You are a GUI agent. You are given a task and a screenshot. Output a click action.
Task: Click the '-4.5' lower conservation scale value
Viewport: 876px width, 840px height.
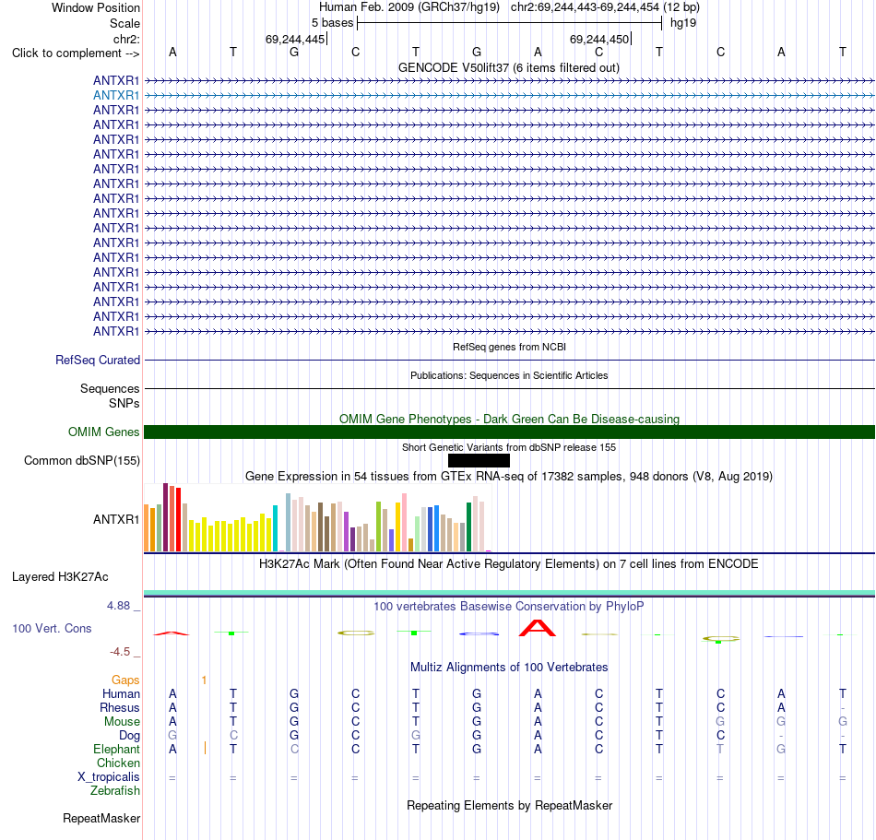[120, 652]
